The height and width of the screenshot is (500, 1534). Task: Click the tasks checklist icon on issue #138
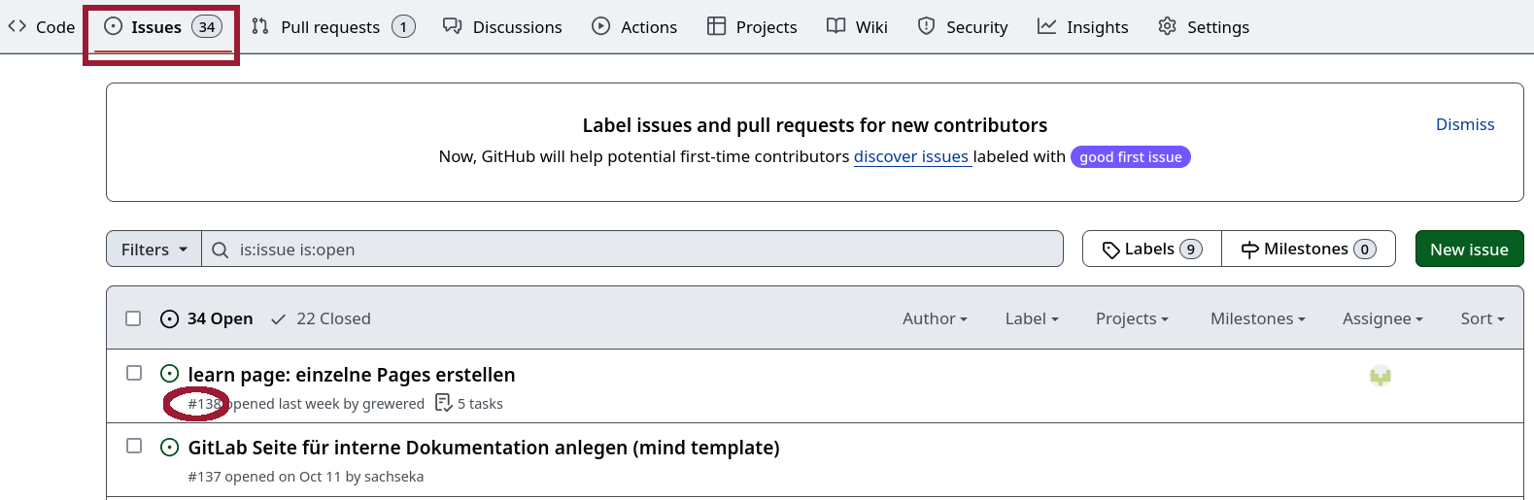point(444,403)
